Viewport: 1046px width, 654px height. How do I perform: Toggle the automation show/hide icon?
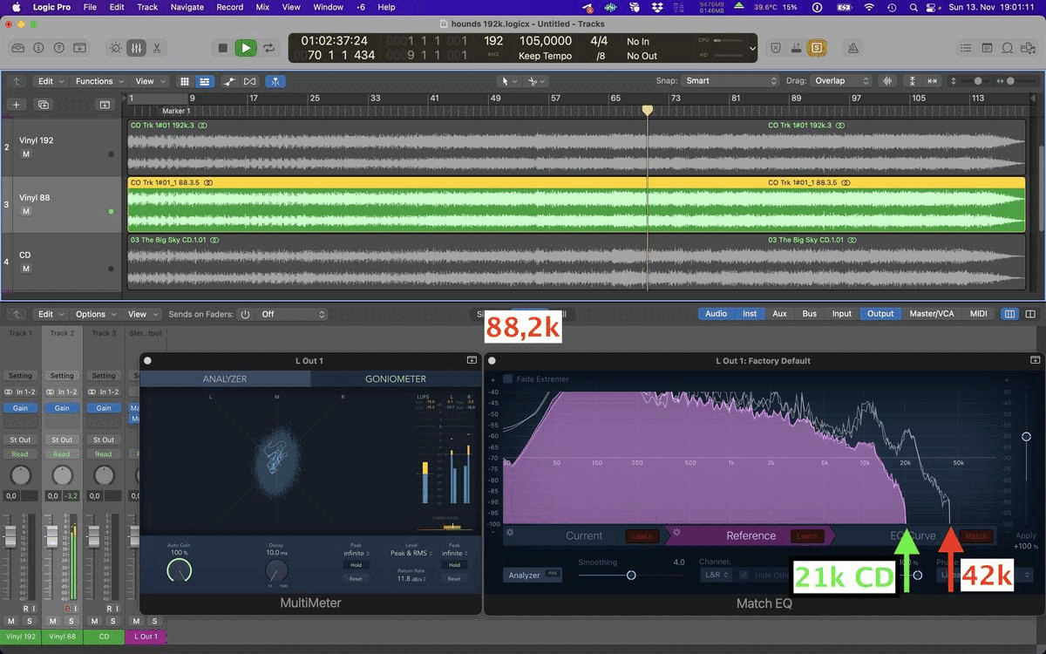pyautogui.click(x=229, y=81)
